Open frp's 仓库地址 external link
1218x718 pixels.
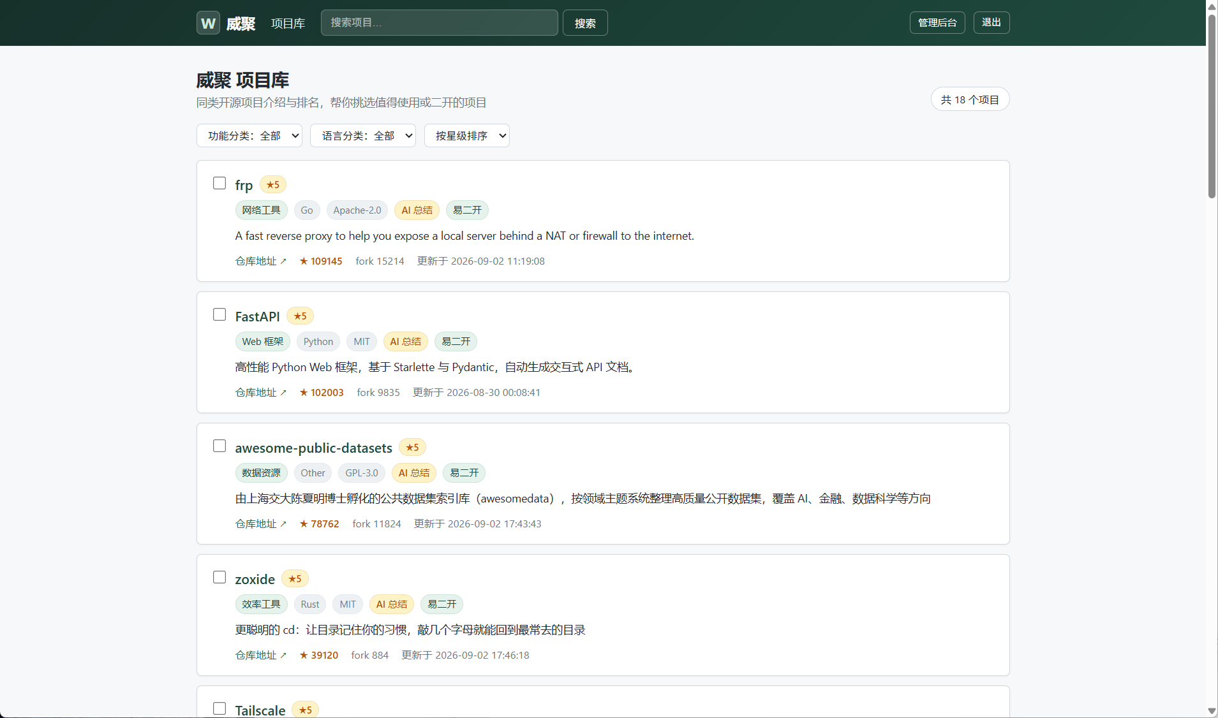[x=261, y=261]
